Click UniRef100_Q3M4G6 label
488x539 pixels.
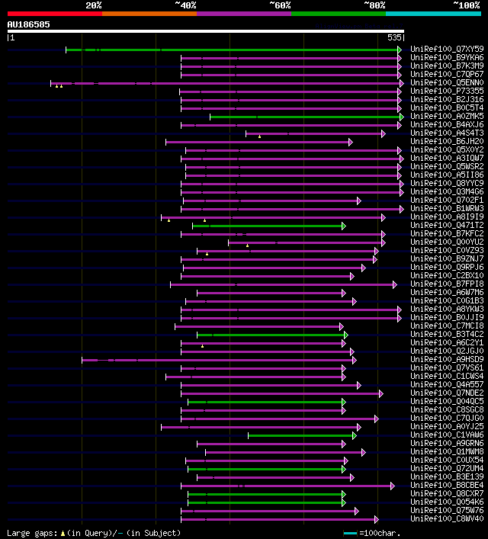[447, 192]
